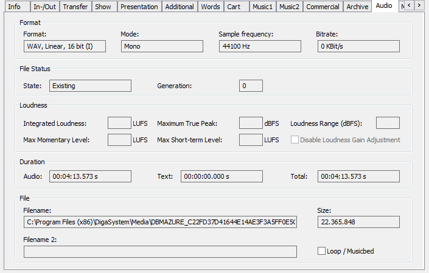Click the Maximum True Peak box
Screen dimensions: 429x273
(251, 123)
